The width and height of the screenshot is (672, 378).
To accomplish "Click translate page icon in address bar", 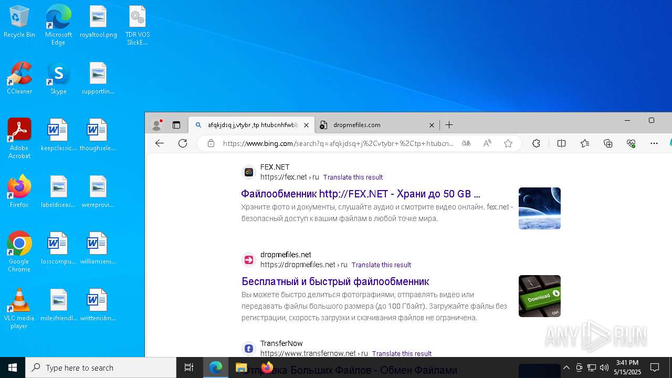I will coord(466,143).
